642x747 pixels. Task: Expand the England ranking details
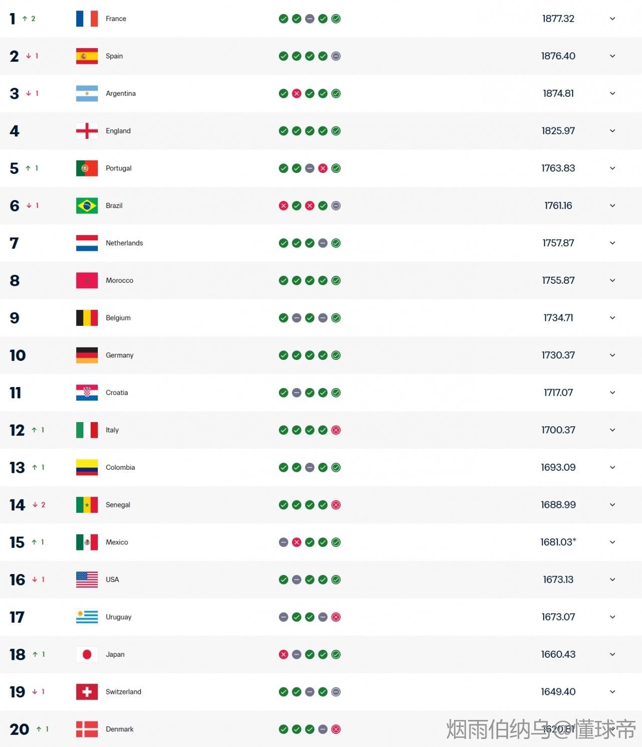tap(612, 131)
